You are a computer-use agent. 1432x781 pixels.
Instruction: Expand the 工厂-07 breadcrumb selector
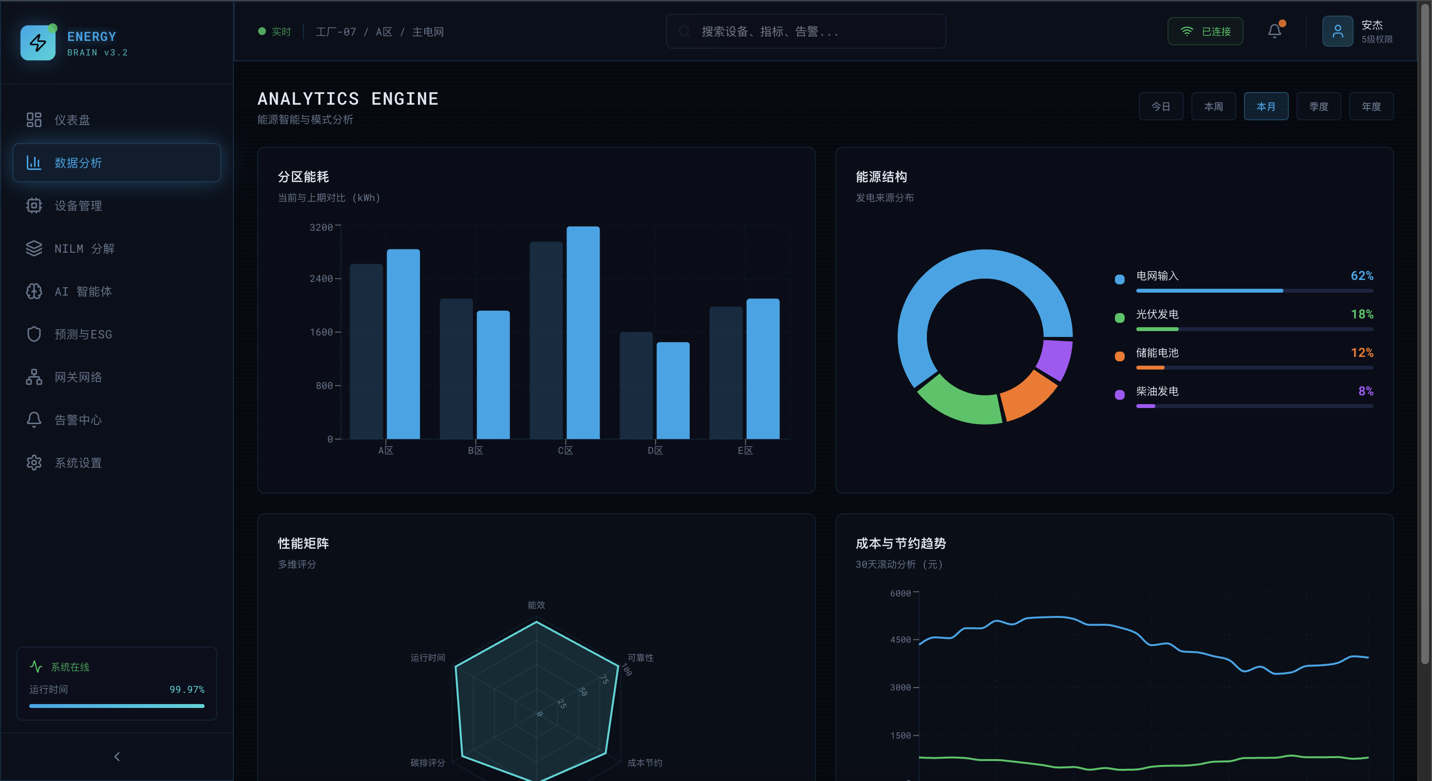click(x=336, y=32)
